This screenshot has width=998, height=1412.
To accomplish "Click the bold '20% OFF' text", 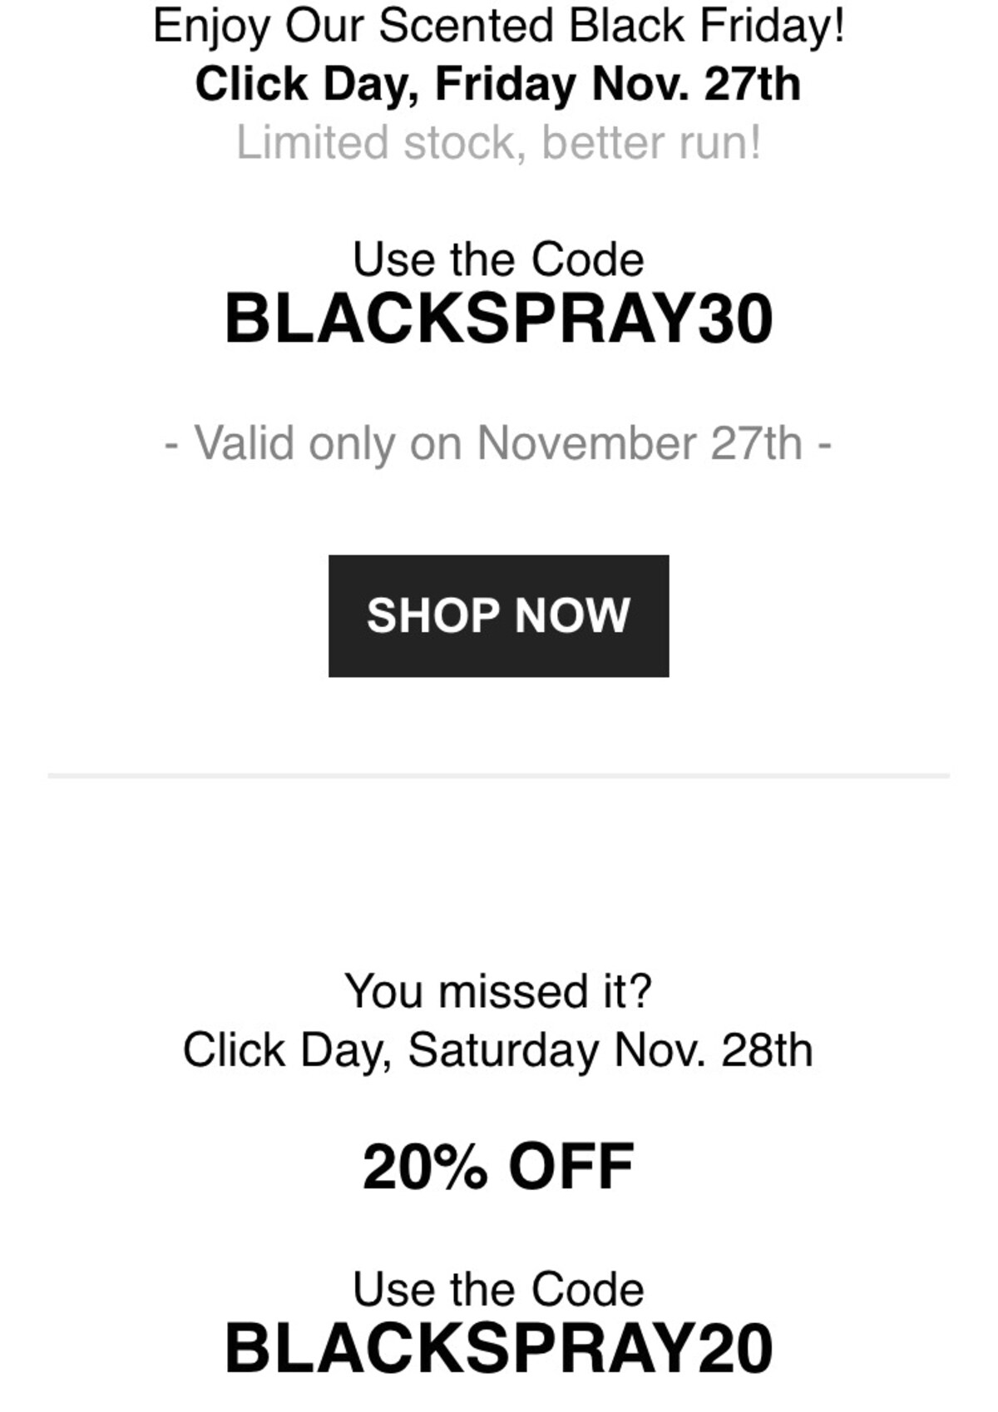I will (x=498, y=1167).
